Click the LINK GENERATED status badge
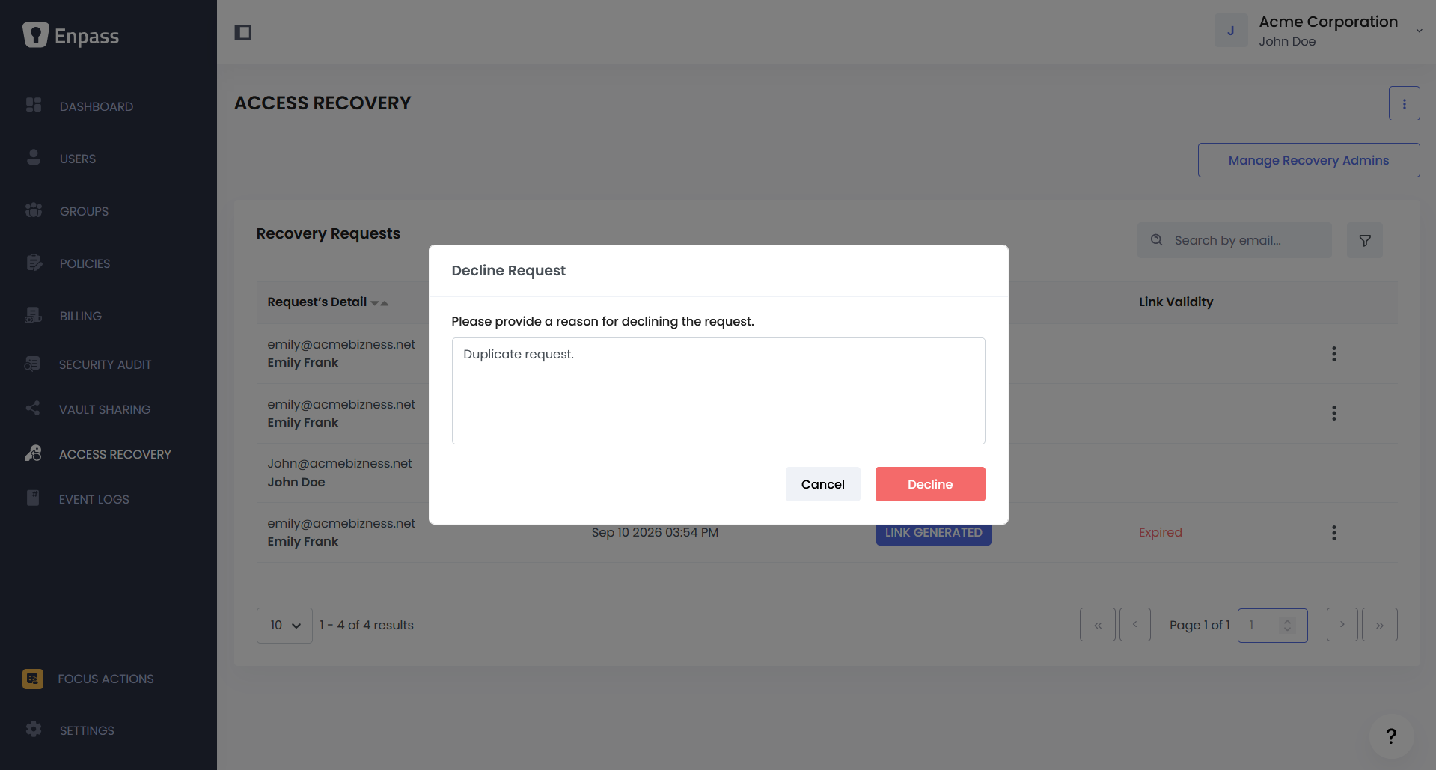The height and width of the screenshot is (770, 1436). click(x=934, y=533)
